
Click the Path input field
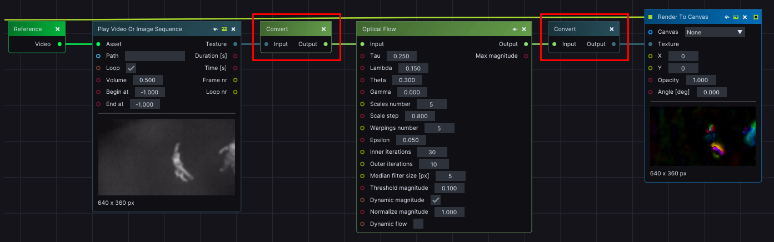click(x=155, y=56)
